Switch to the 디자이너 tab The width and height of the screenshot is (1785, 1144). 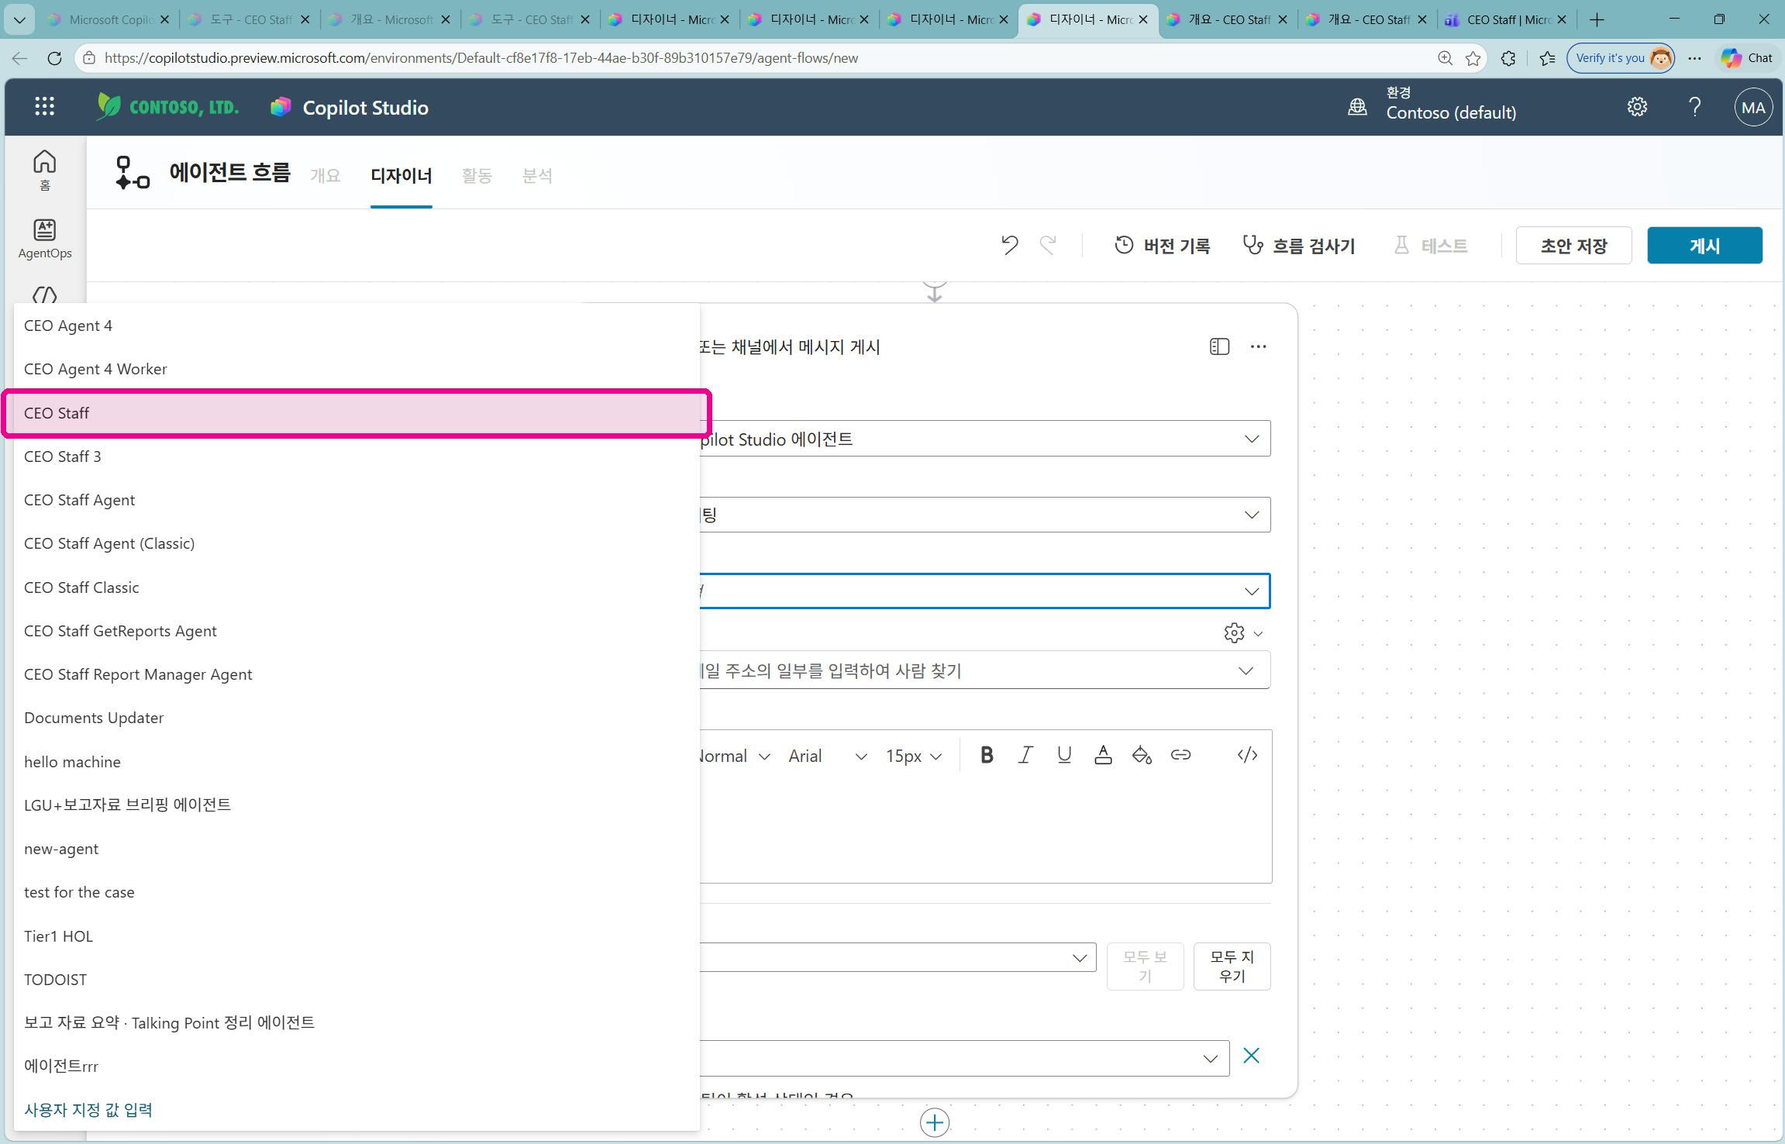401,176
